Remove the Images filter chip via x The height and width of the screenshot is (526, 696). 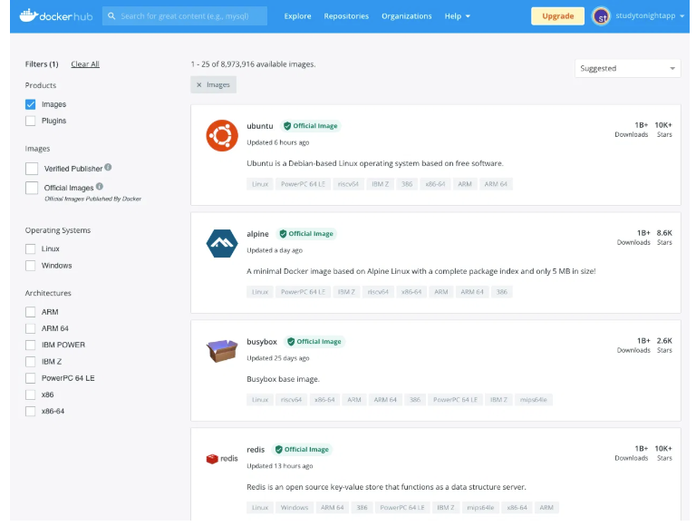pos(199,84)
